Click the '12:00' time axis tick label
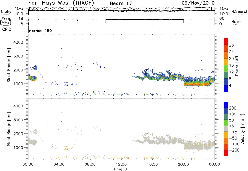This screenshot has height=171, width=248. click(x=121, y=165)
